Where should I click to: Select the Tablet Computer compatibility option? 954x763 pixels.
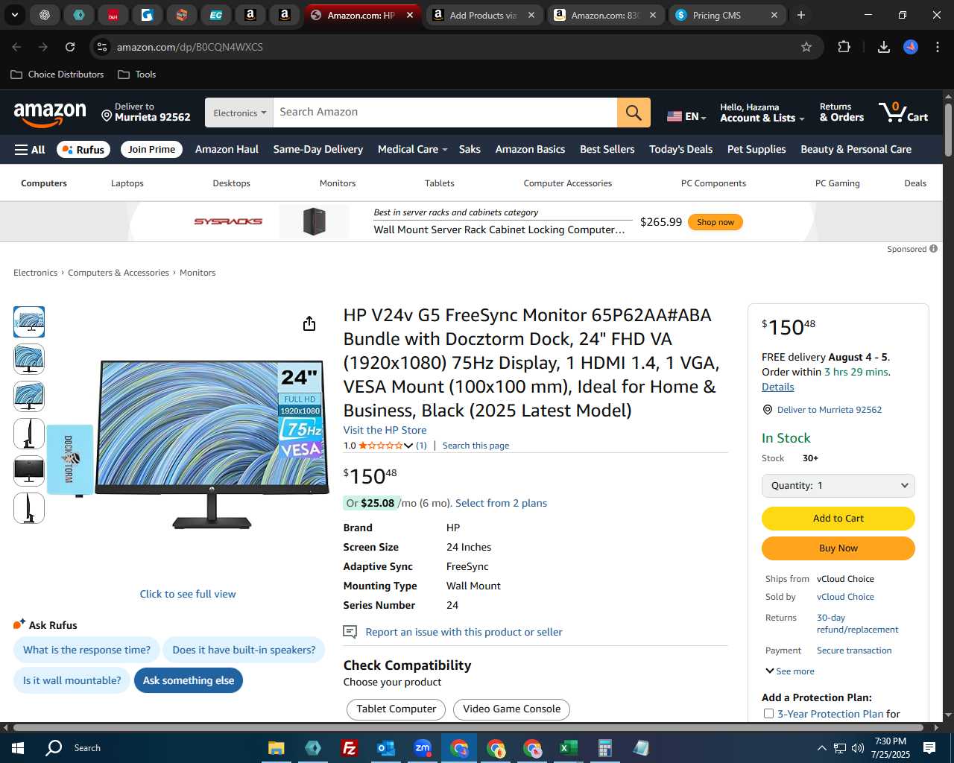pyautogui.click(x=396, y=709)
